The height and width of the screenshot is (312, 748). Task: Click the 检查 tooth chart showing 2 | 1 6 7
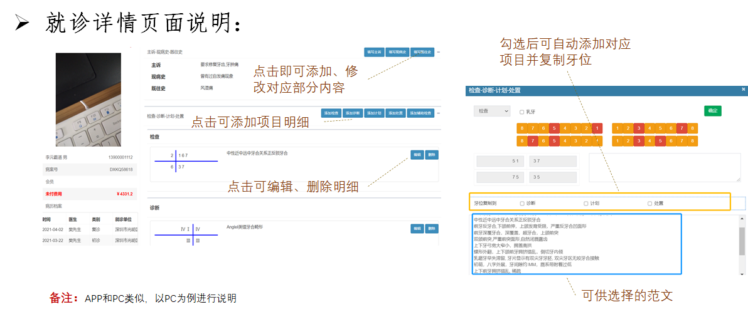[x=185, y=161]
